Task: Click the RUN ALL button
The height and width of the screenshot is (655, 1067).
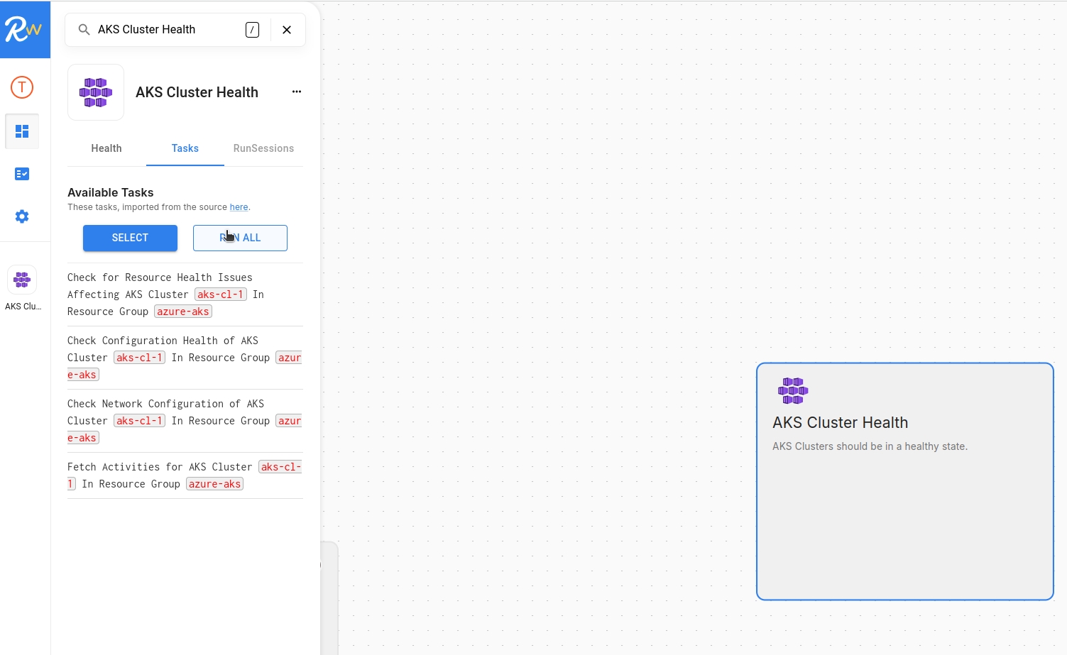Action: 240,238
